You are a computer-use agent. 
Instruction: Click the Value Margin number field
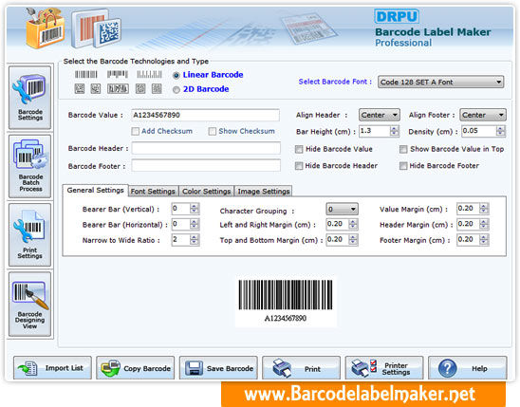coord(468,209)
